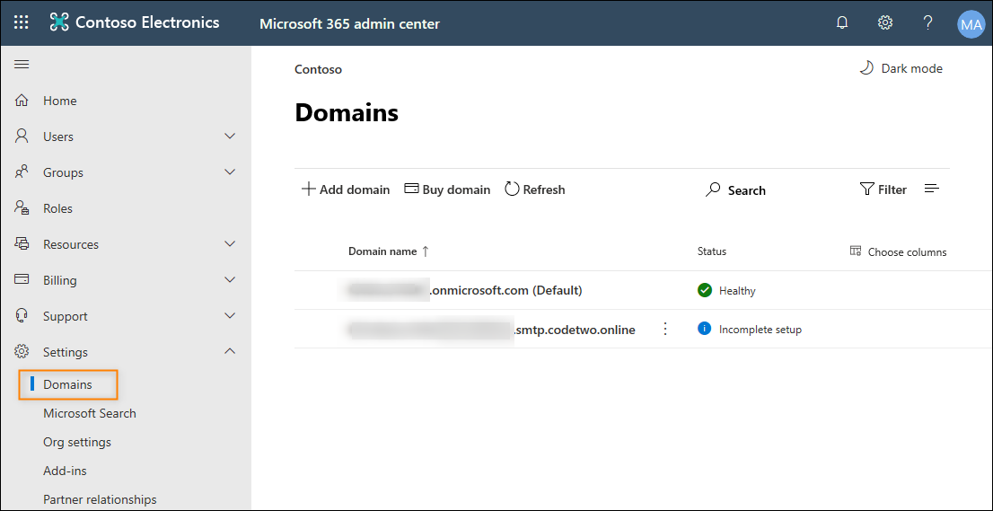The image size is (993, 511).
Task: Collapse the Settings menu chevron
Action: click(231, 351)
